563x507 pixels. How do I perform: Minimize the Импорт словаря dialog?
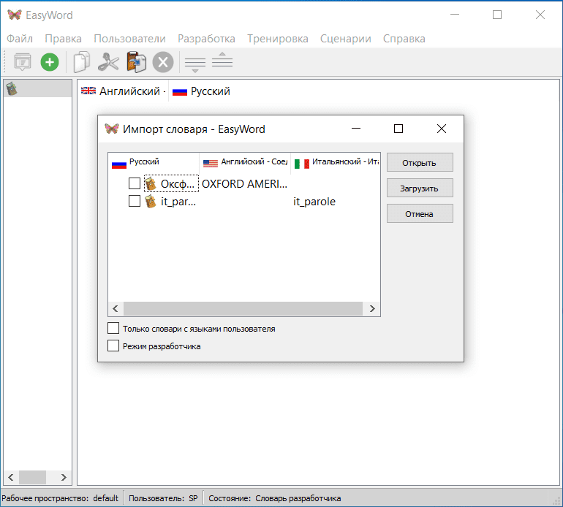(356, 129)
